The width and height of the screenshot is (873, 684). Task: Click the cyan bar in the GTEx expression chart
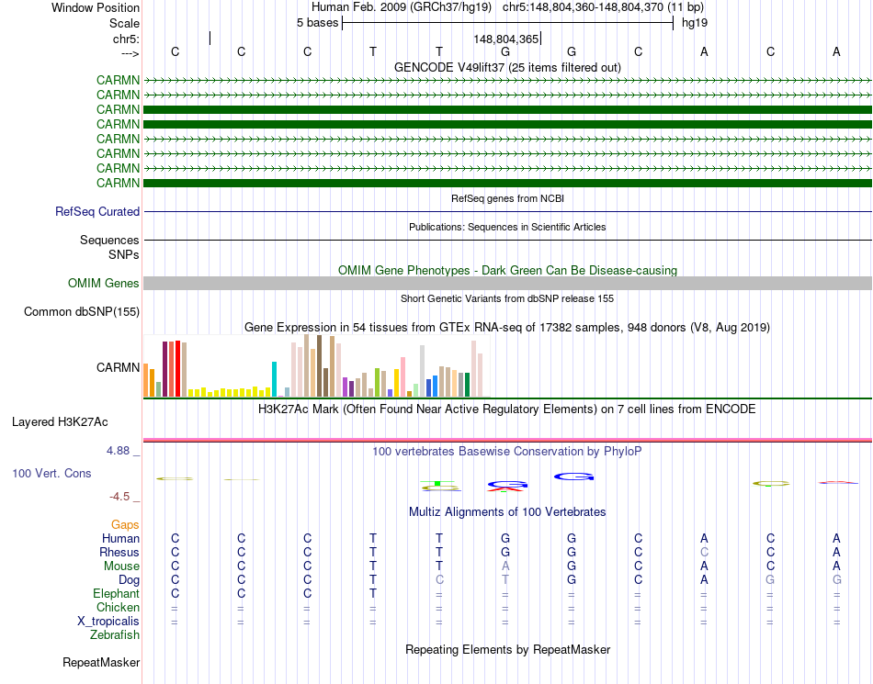coord(274,378)
